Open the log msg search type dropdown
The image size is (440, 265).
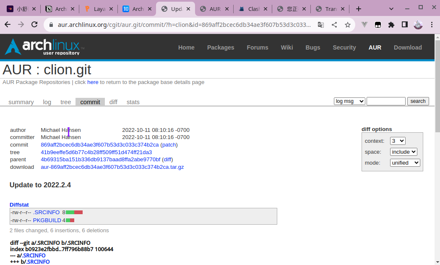pyautogui.click(x=349, y=101)
